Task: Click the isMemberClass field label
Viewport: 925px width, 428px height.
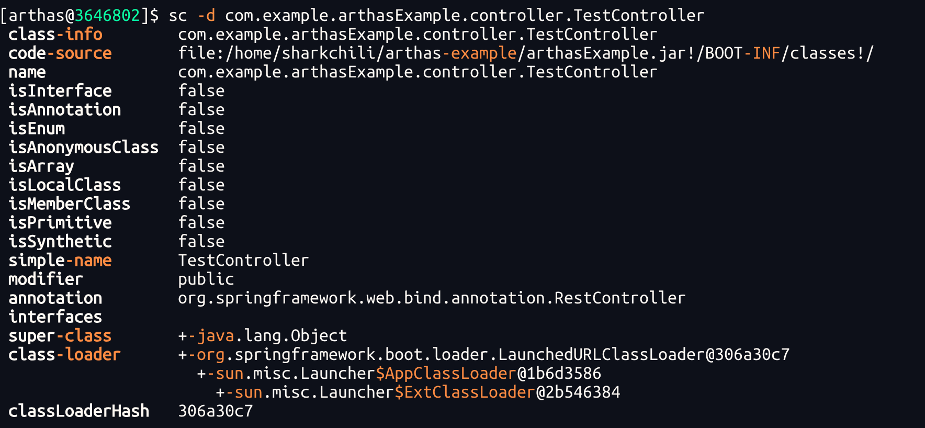Action: (x=69, y=204)
